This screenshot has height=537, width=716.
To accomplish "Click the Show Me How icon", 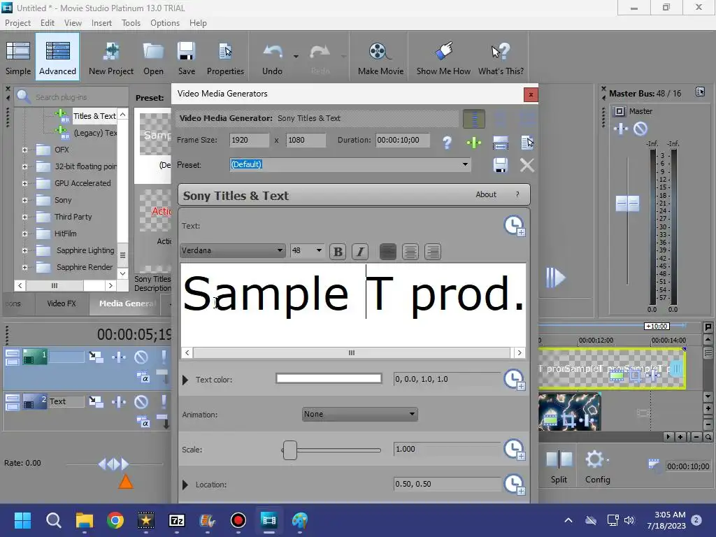I will (x=443, y=51).
